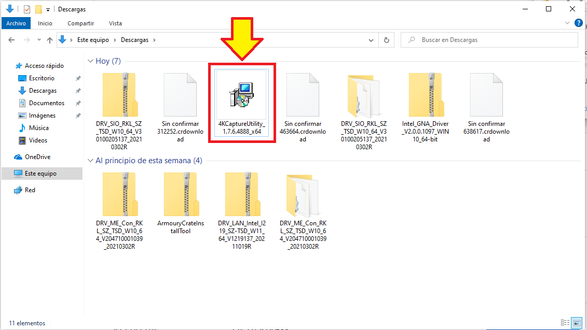
Task: Select OneDrive in the navigation pane
Action: pos(37,157)
